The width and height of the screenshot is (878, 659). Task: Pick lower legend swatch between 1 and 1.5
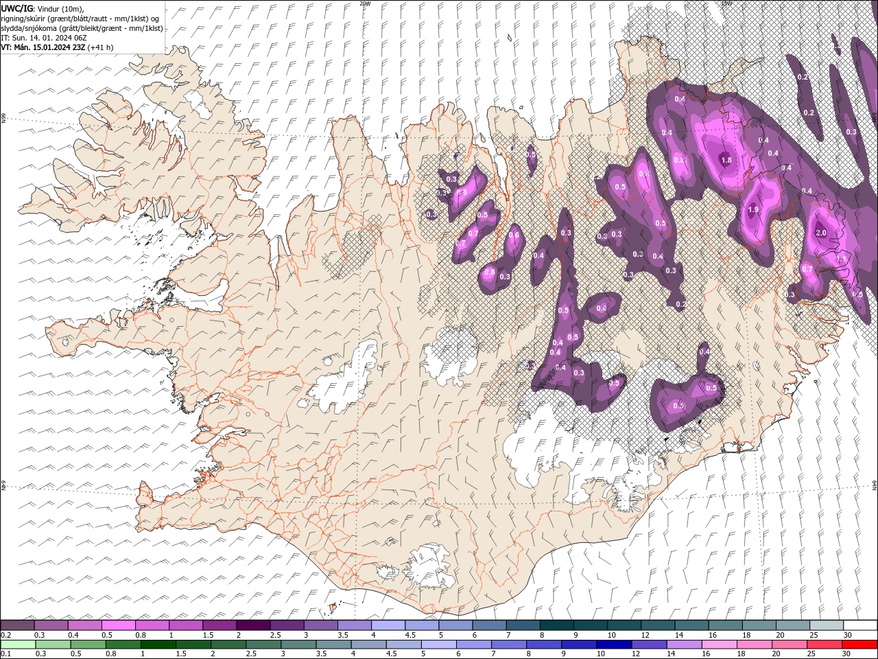[158, 645]
